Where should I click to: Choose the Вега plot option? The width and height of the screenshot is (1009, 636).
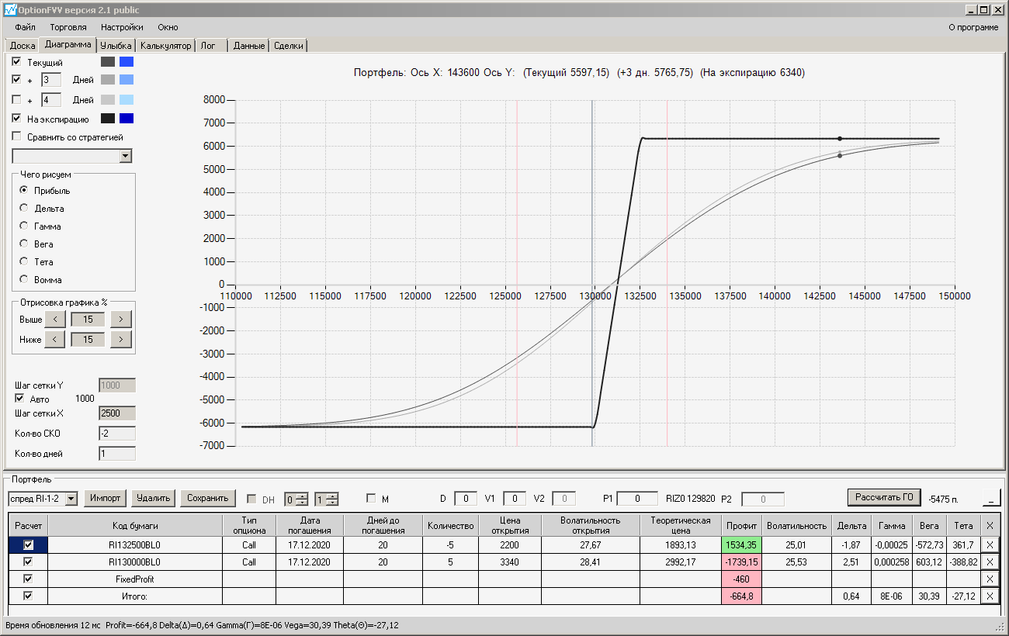point(24,244)
